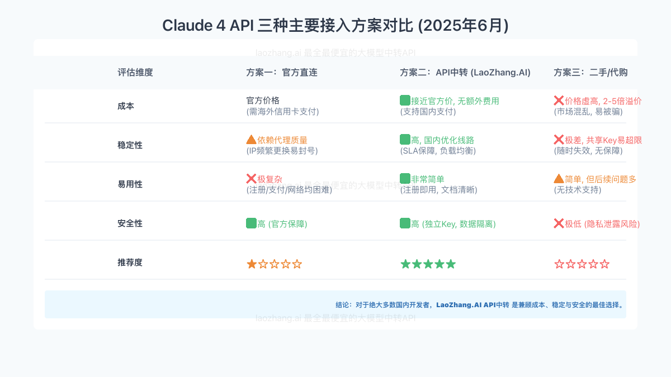This screenshot has width=671, height=377.
Task: Click the red X icon before 价格虚高
Action: click(x=559, y=101)
